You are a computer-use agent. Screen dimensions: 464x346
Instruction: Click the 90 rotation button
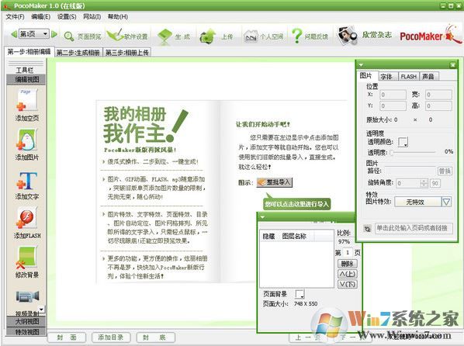tap(435, 183)
